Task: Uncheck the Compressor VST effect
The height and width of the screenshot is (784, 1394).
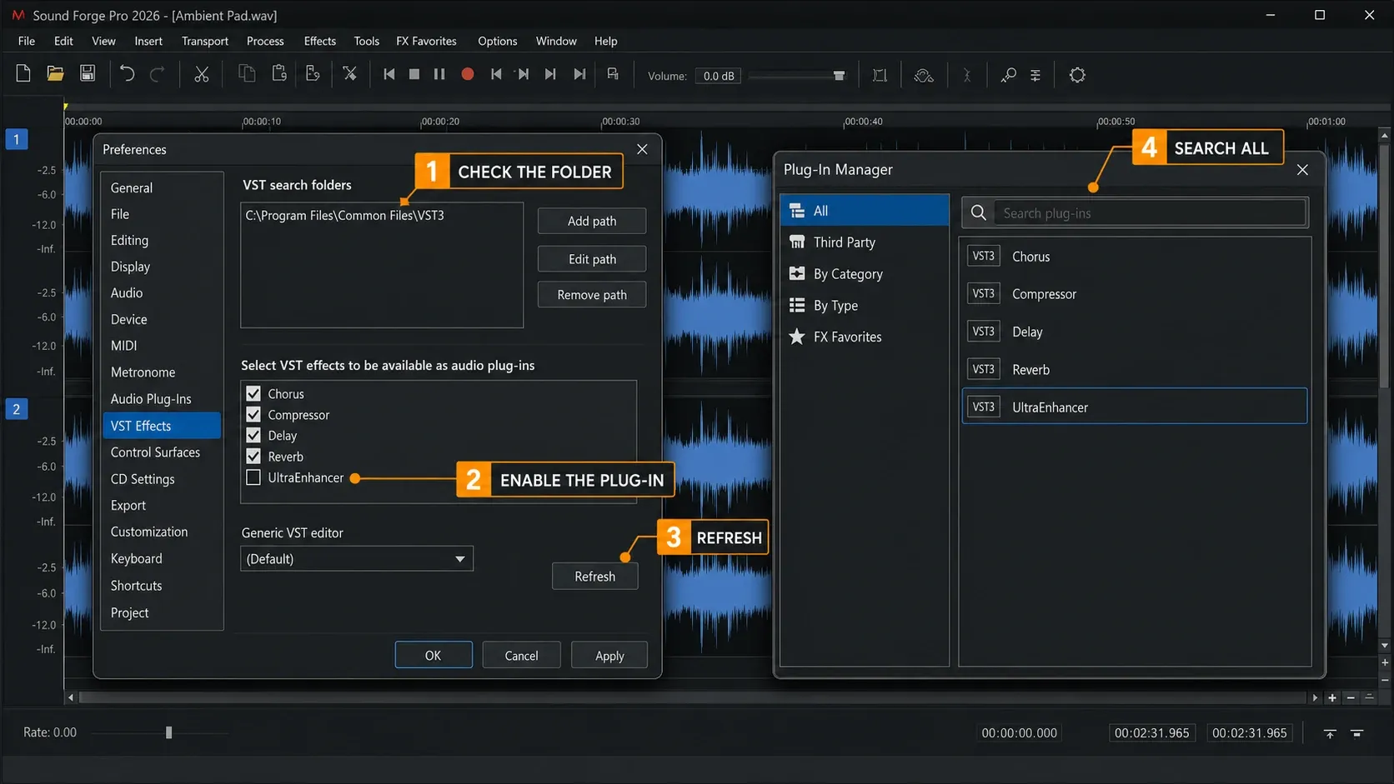Action: coord(253,414)
